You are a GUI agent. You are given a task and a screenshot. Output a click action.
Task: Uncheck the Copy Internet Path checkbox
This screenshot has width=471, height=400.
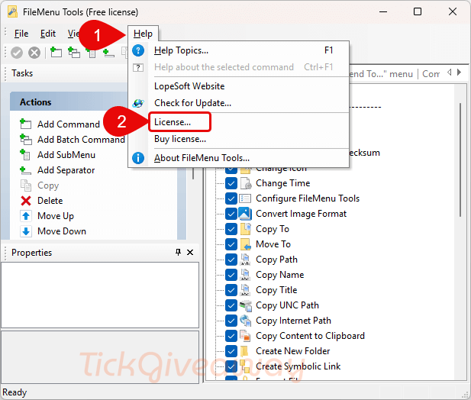231,321
